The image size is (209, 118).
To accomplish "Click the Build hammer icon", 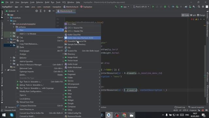I will [116, 7].
